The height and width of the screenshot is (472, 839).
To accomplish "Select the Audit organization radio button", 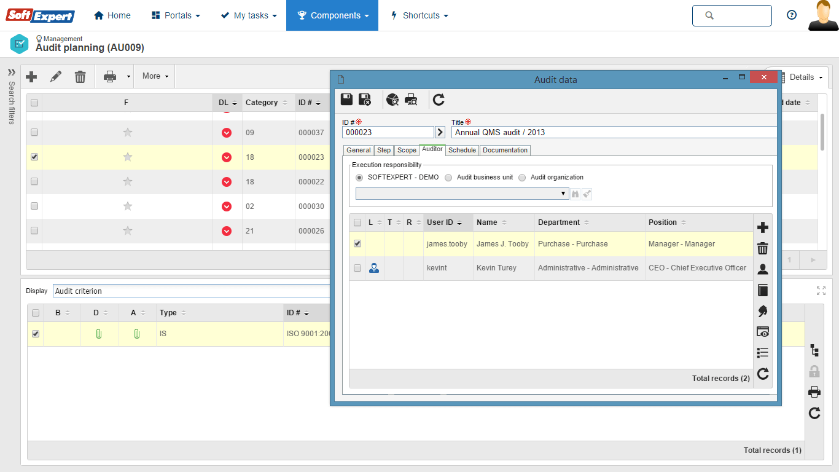I will pos(522,177).
